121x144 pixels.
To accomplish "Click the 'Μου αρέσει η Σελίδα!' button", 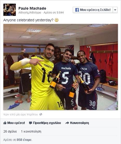I will coord(93,10).
